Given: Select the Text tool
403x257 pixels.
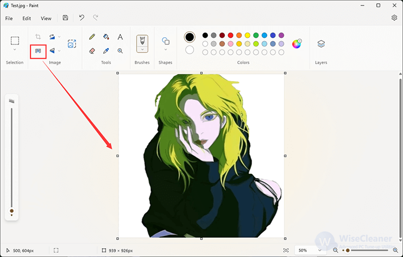Looking at the screenshot, I should click(120, 37).
